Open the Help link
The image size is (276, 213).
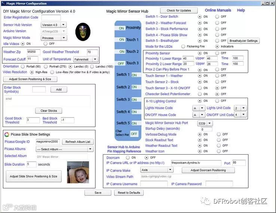pyautogui.click(x=241, y=10)
